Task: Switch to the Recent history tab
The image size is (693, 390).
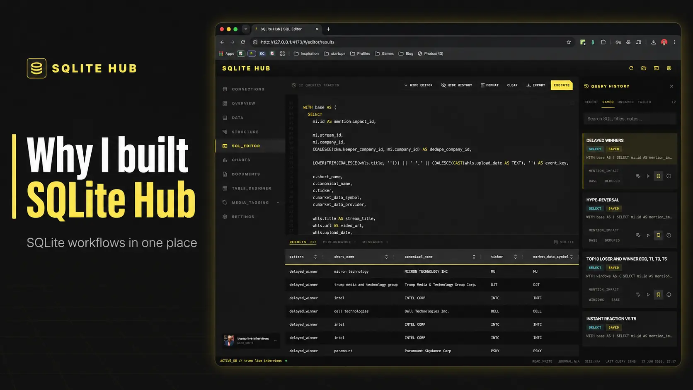Action: pos(591,102)
